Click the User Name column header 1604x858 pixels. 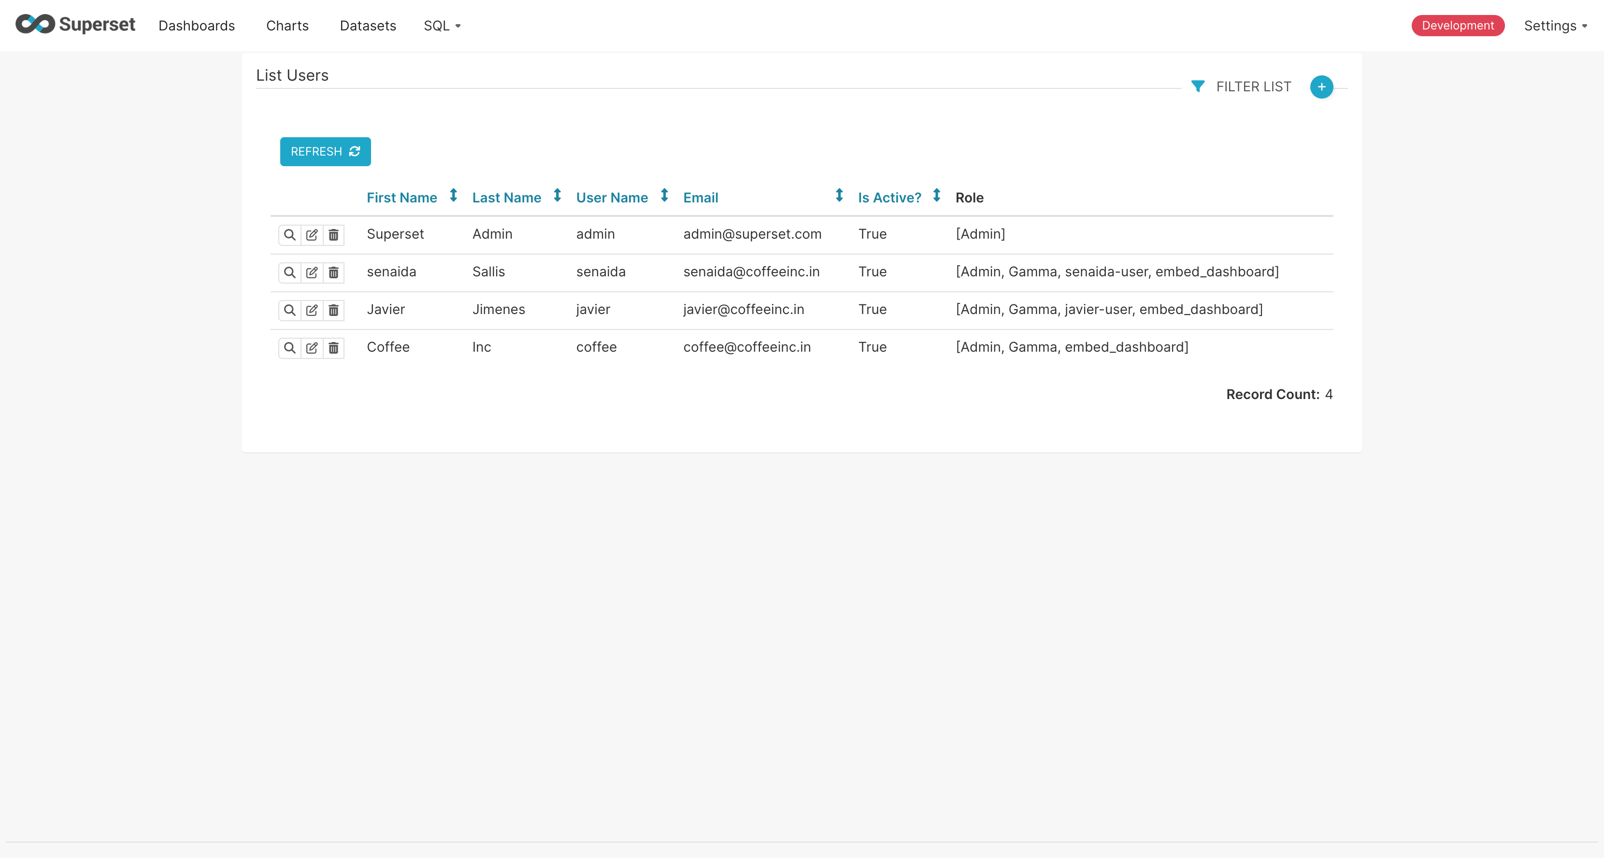click(x=612, y=198)
